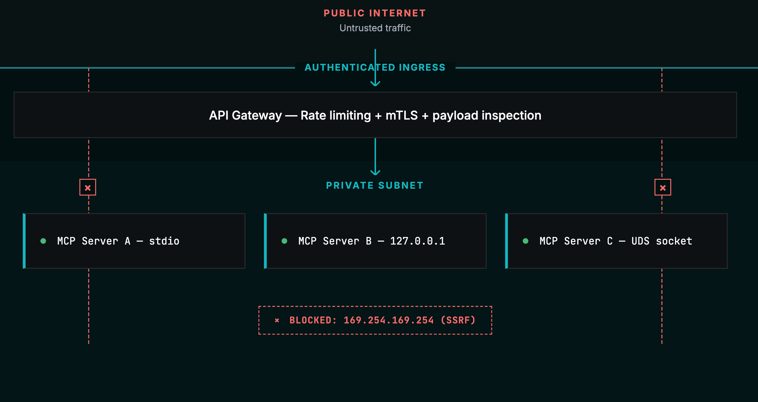Click the PUBLIC INTERNET heading
The image size is (758, 402).
tap(375, 13)
